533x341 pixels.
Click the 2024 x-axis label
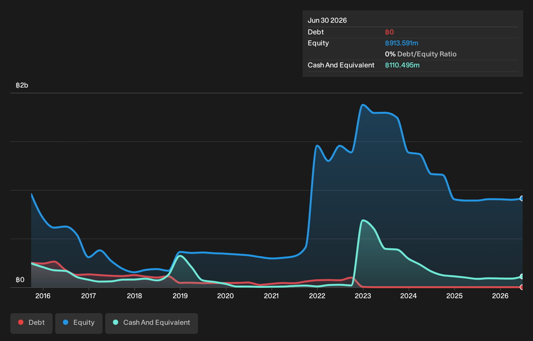coord(409,296)
